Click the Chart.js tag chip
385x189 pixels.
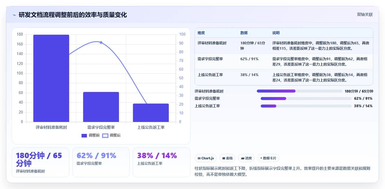pyautogui.click(x=206, y=158)
